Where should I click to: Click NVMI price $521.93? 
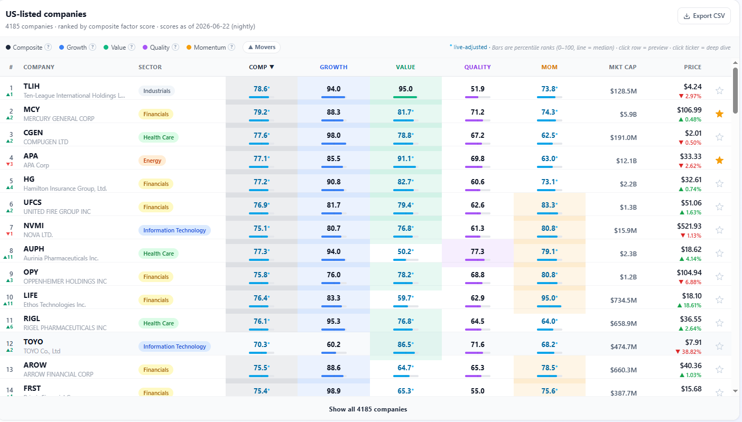[x=689, y=226]
